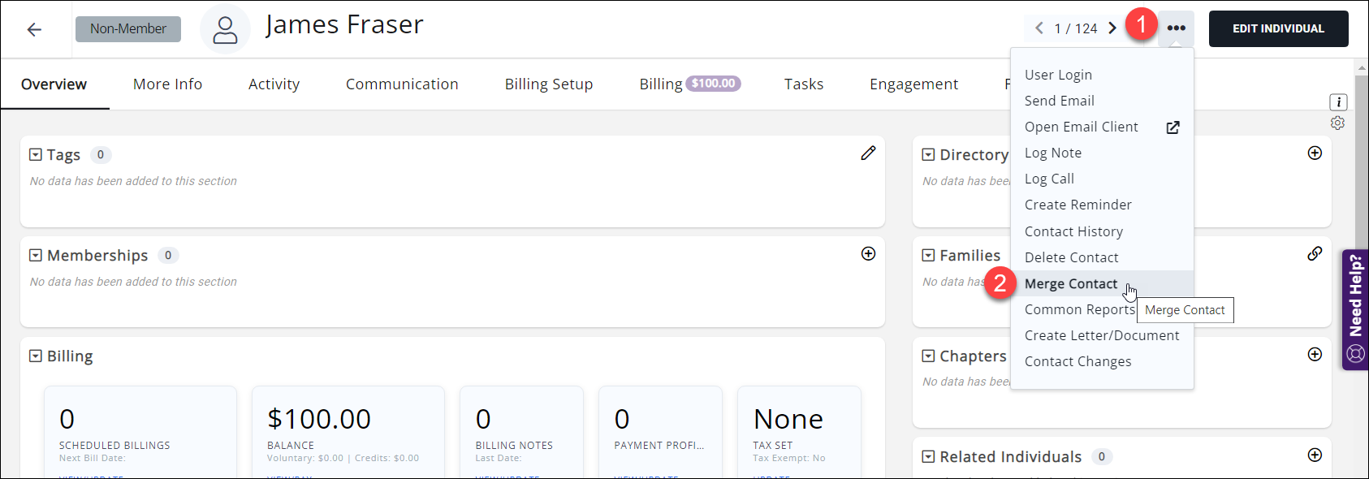Screen dimensions: 1369x479
Task: Select Delete Contact menu item
Action: 1102,257
